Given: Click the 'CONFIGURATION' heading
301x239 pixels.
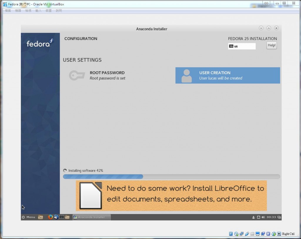Looking at the screenshot, I should [81, 39].
